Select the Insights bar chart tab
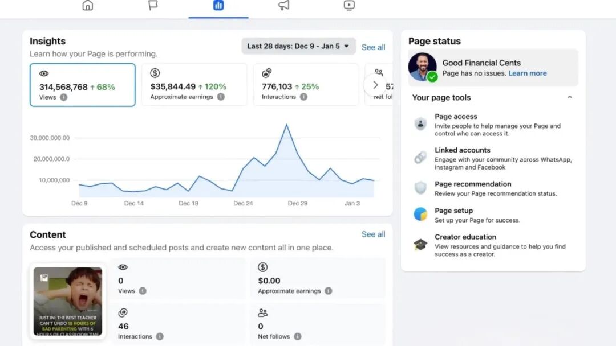The width and height of the screenshot is (616, 346). (218, 6)
